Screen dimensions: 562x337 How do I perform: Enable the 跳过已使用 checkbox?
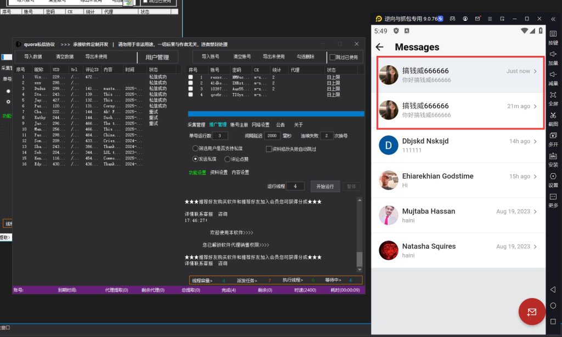331,57
